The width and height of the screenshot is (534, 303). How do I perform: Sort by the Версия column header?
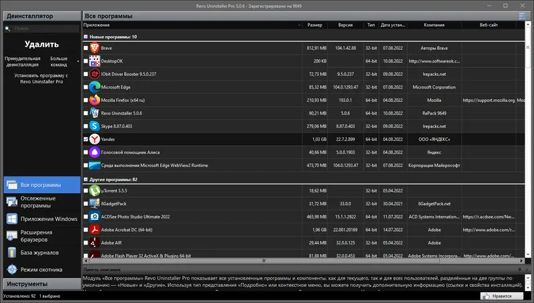point(345,25)
